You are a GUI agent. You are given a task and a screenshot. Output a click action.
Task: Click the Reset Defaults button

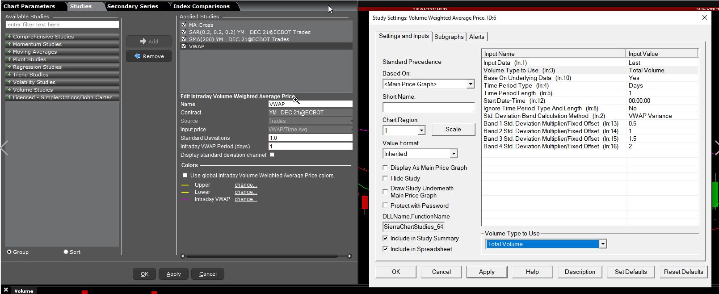click(x=683, y=272)
